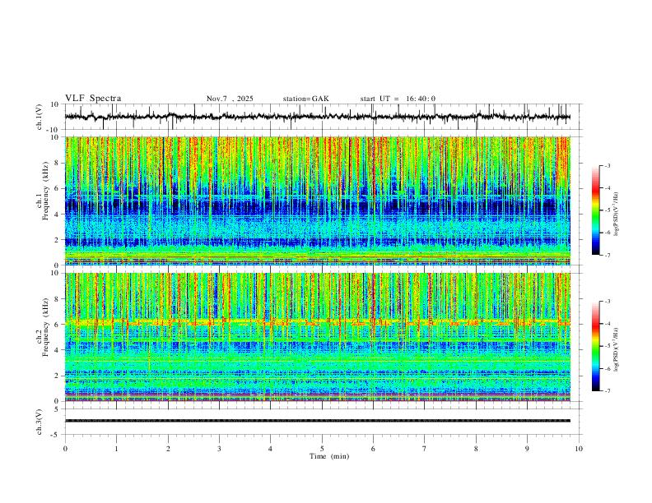The width and height of the screenshot is (652, 503).
Task: Click the "ch.3(V)" axis label
Action: [x=40, y=422]
